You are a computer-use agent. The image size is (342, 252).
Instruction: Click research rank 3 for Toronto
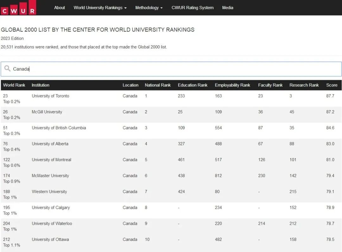coord(291,96)
